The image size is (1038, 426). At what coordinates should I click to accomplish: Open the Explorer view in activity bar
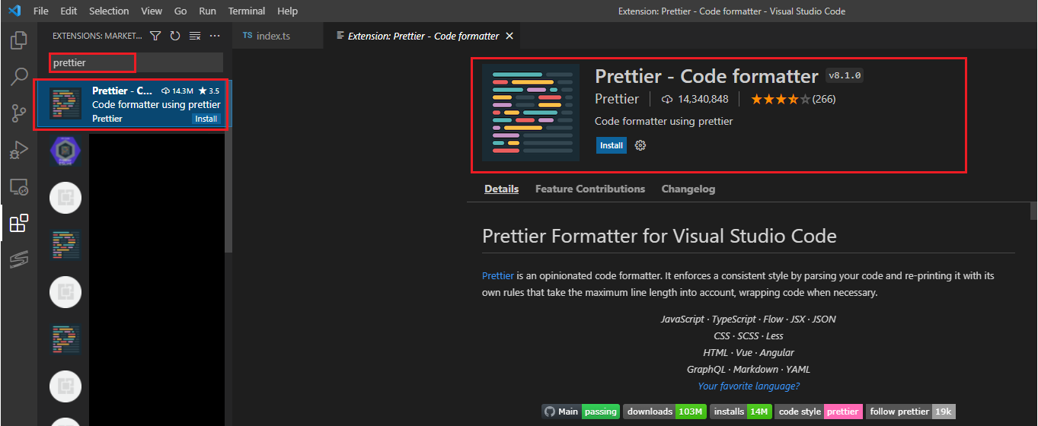pos(19,40)
